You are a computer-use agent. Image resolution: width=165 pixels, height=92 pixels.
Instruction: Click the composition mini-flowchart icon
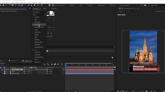pos(44,64)
